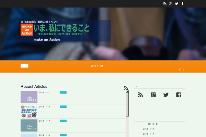Open the sidebar entry dated 2014 11 21
Screen dimensions: 206x137
pyautogui.click(x=153, y=124)
